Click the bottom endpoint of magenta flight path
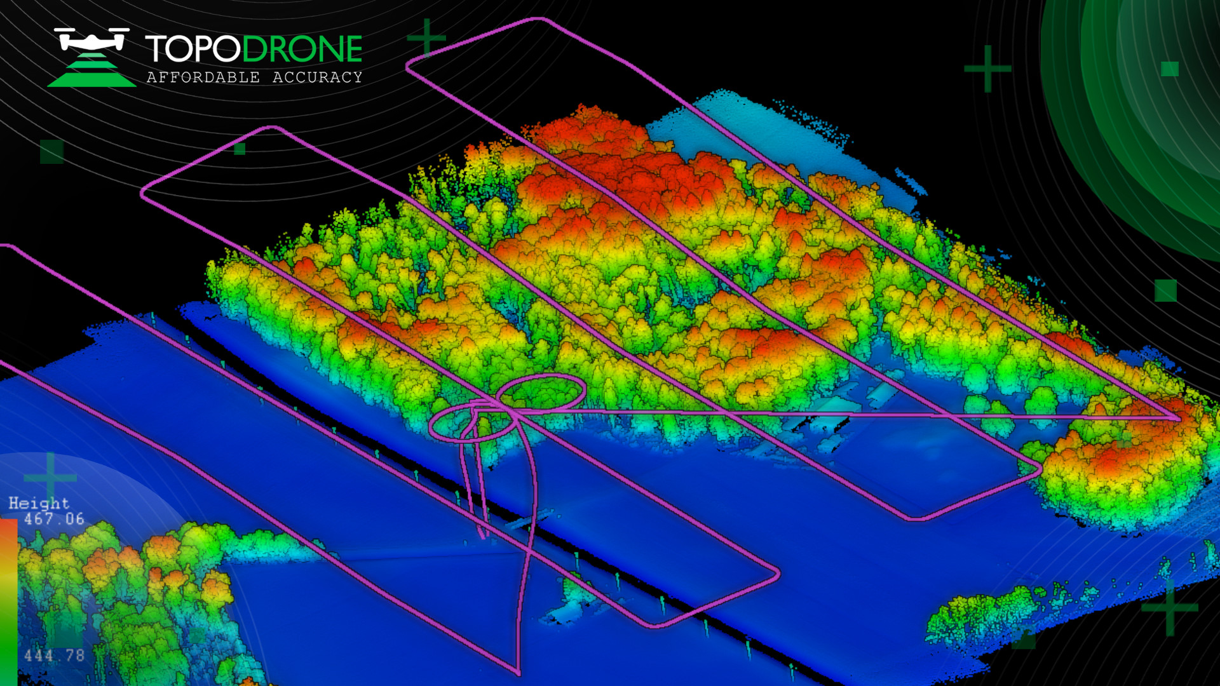Screen dimensions: 1220x686 tap(518, 672)
